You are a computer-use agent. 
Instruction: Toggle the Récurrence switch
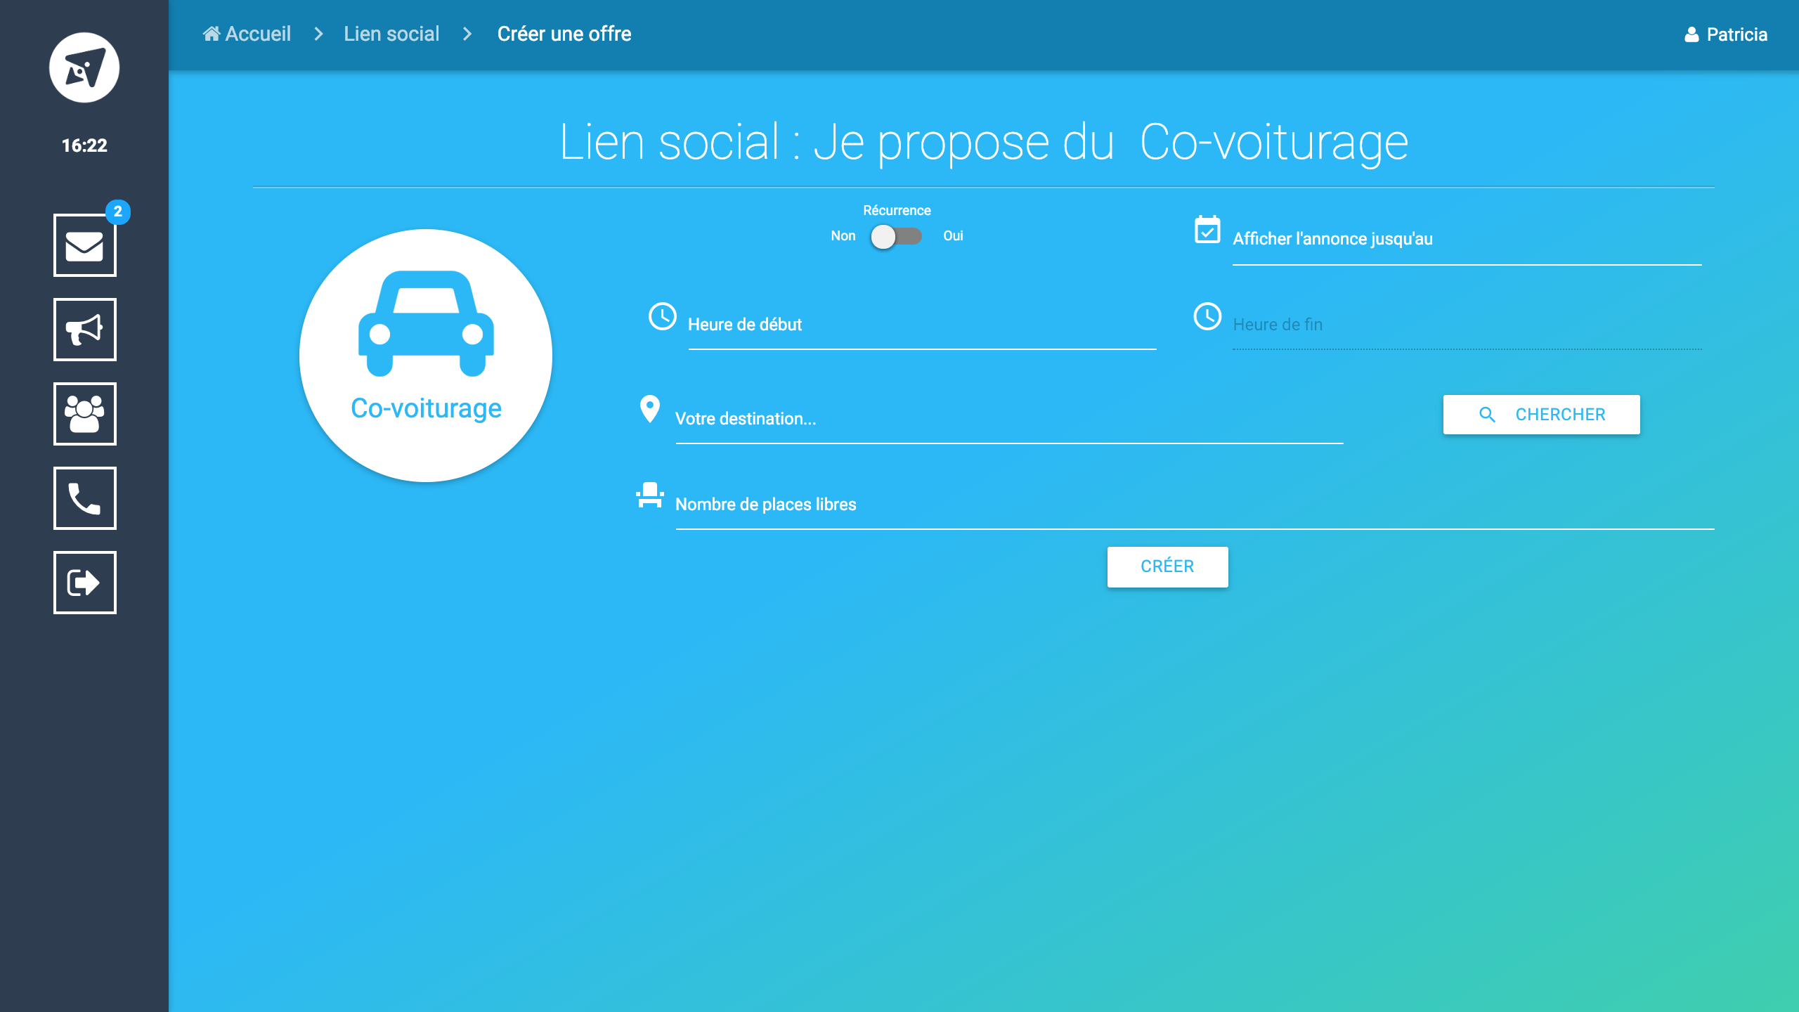pos(895,237)
